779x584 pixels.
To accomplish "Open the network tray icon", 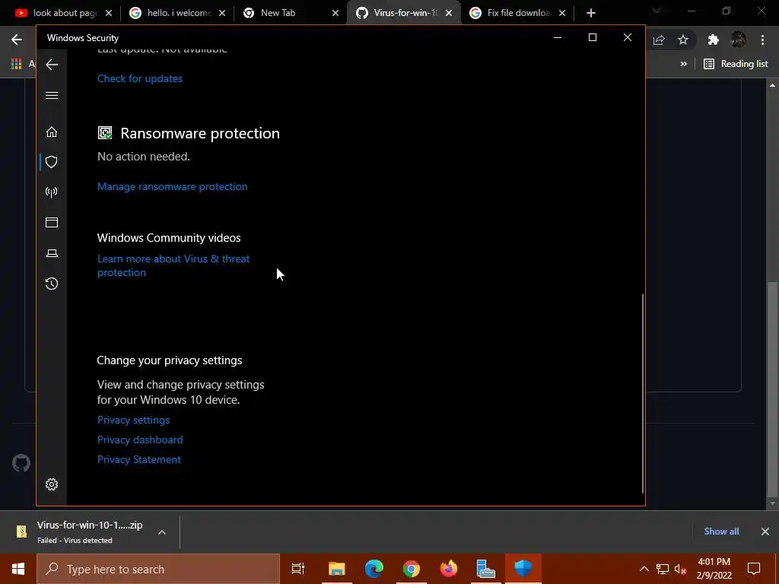I will [x=663, y=569].
